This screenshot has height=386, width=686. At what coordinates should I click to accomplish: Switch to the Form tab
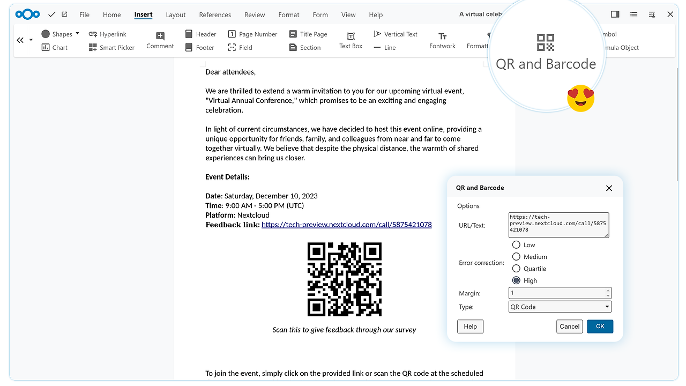320,14
